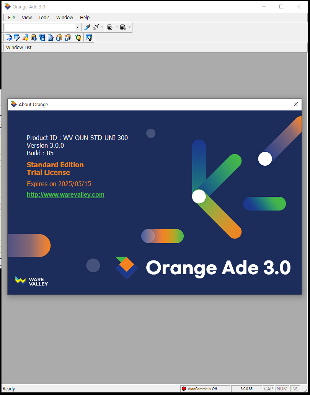The width and height of the screenshot is (310, 395).
Task: Click the INS insert mode indicator
Action: pyautogui.click(x=295, y=388)
